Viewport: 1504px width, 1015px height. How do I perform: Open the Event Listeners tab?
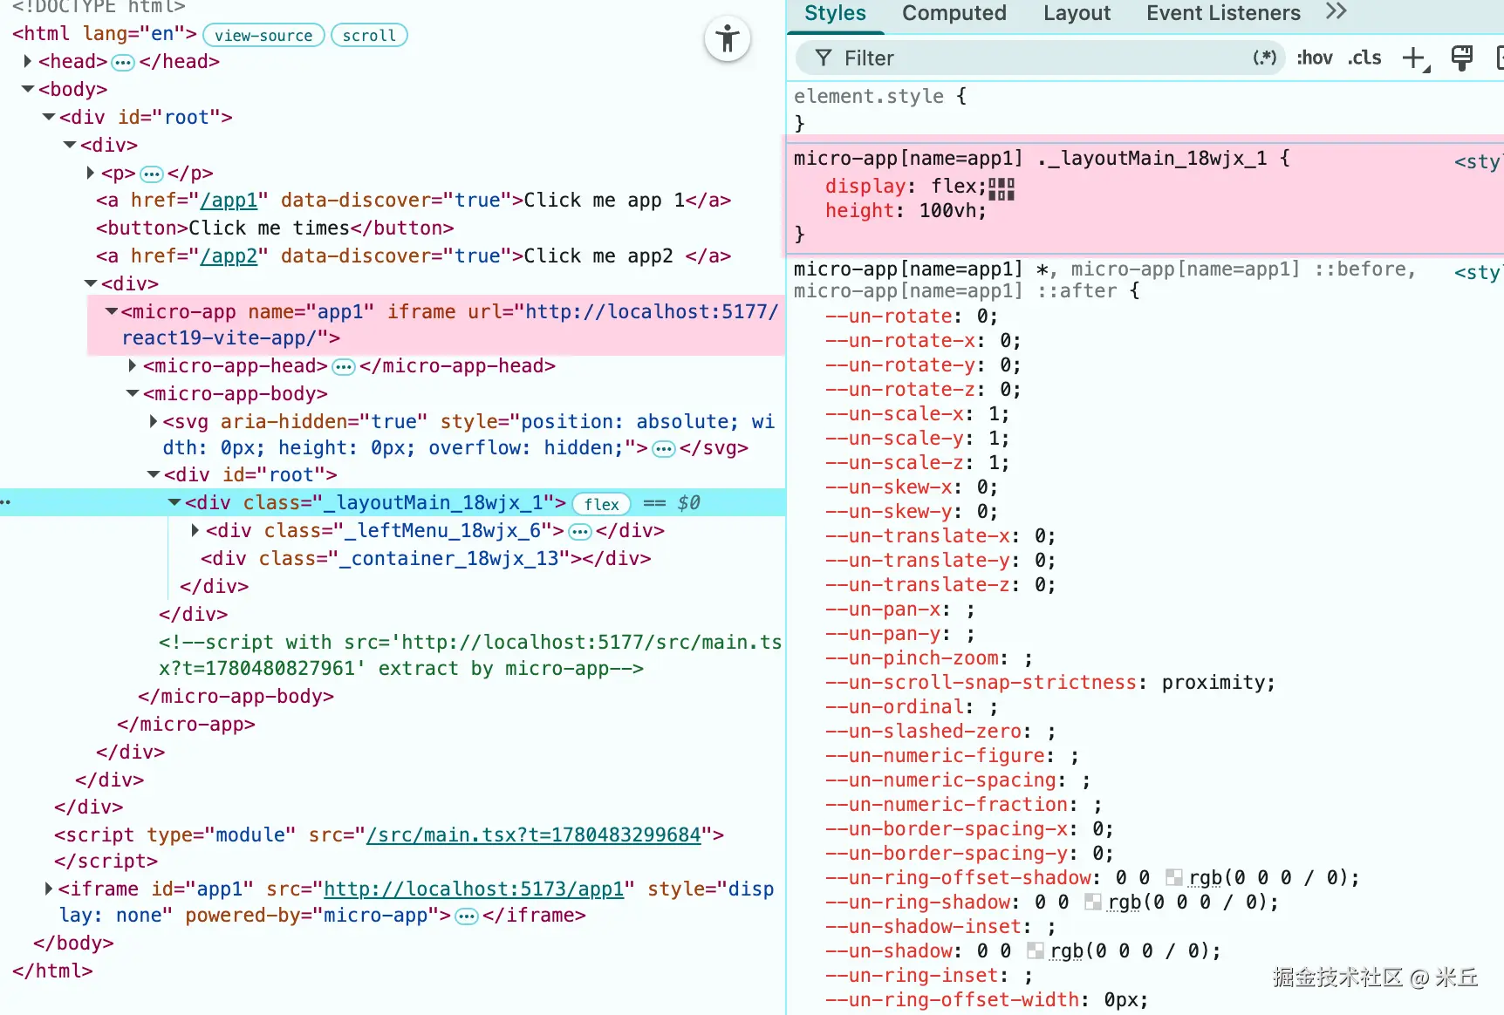[x=1223, y=13]
